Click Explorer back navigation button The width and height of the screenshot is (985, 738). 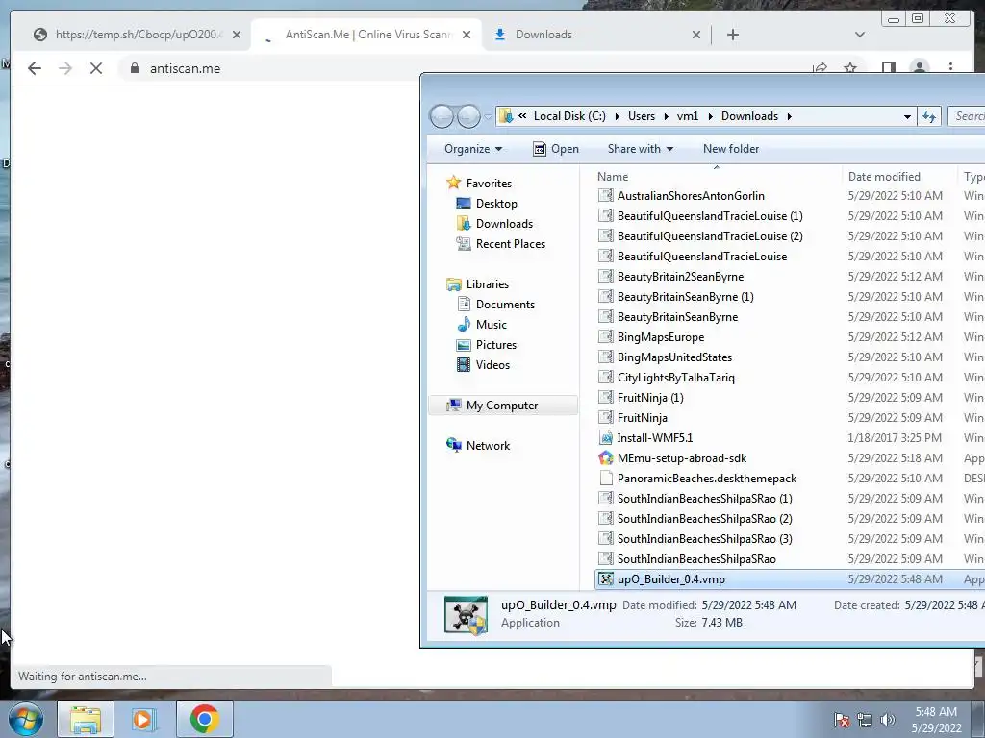tap(441, 116)
